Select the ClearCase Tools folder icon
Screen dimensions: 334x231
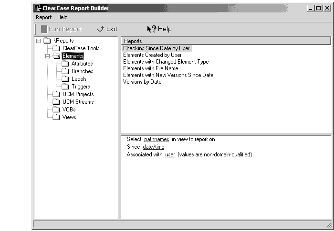click(x=56, y=48)
